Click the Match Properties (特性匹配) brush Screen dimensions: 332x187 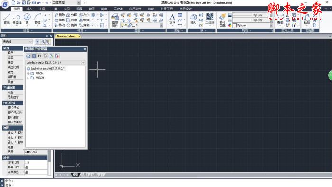[x=222, y=20]
